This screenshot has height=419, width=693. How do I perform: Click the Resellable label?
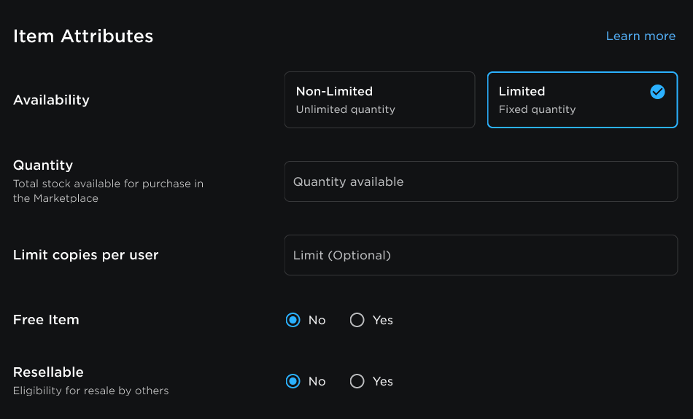pos(48,372)
